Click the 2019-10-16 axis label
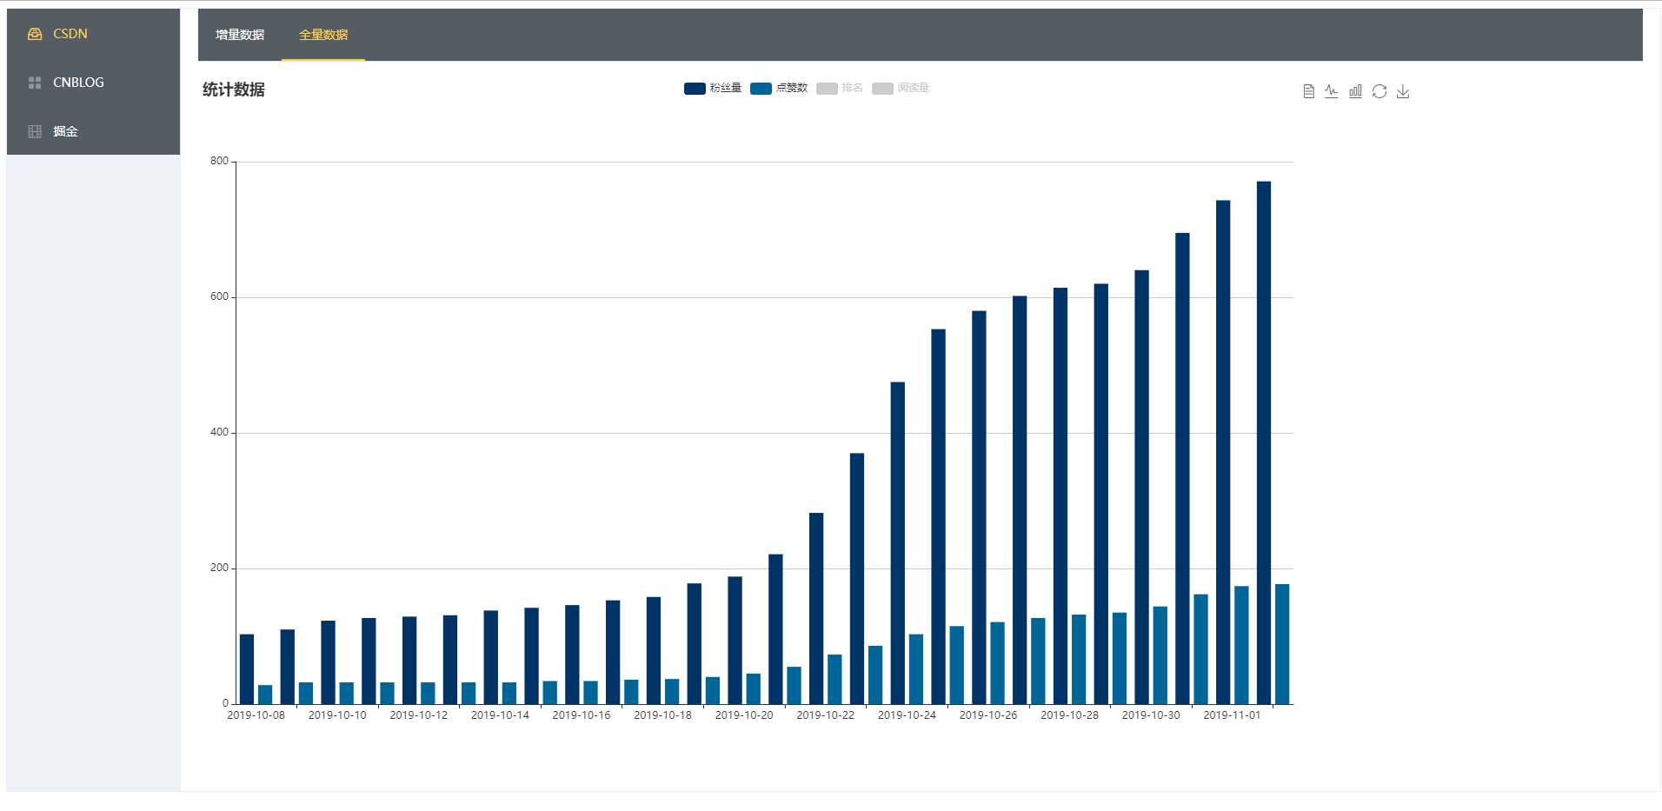This screenshot has height=811, width=1662. 582,715
